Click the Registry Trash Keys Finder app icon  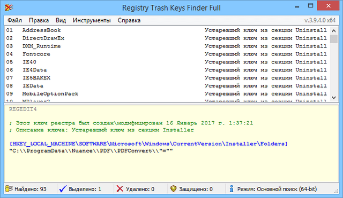pyautogui.click(x=9, y=7)
